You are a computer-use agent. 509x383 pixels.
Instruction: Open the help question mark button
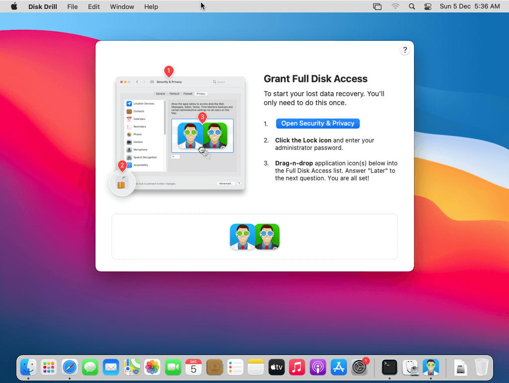[405, 50]
